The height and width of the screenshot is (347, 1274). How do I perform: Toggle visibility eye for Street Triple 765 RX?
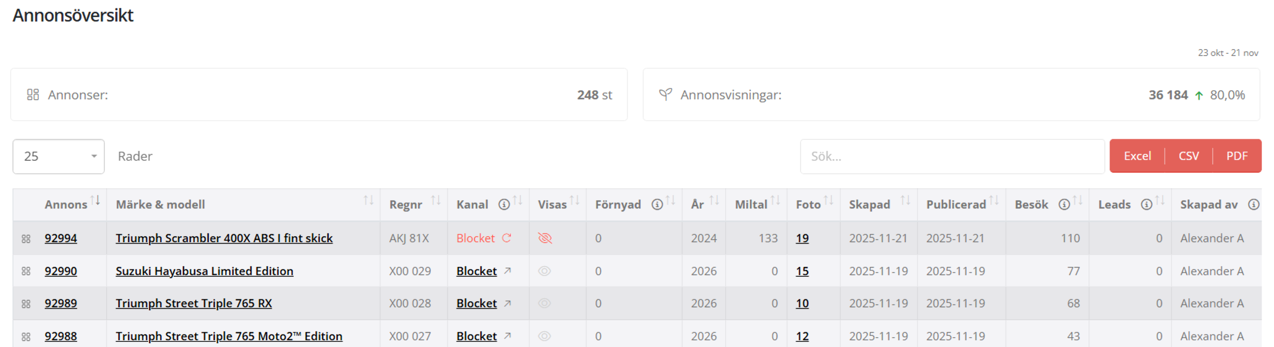545,303
